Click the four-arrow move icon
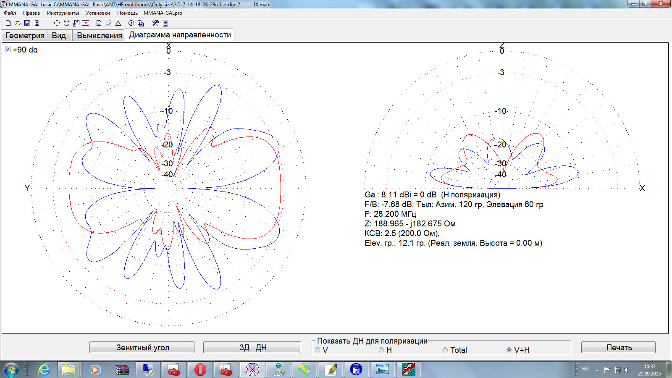The width and height of the screenshot is (672, 378). 57,23
